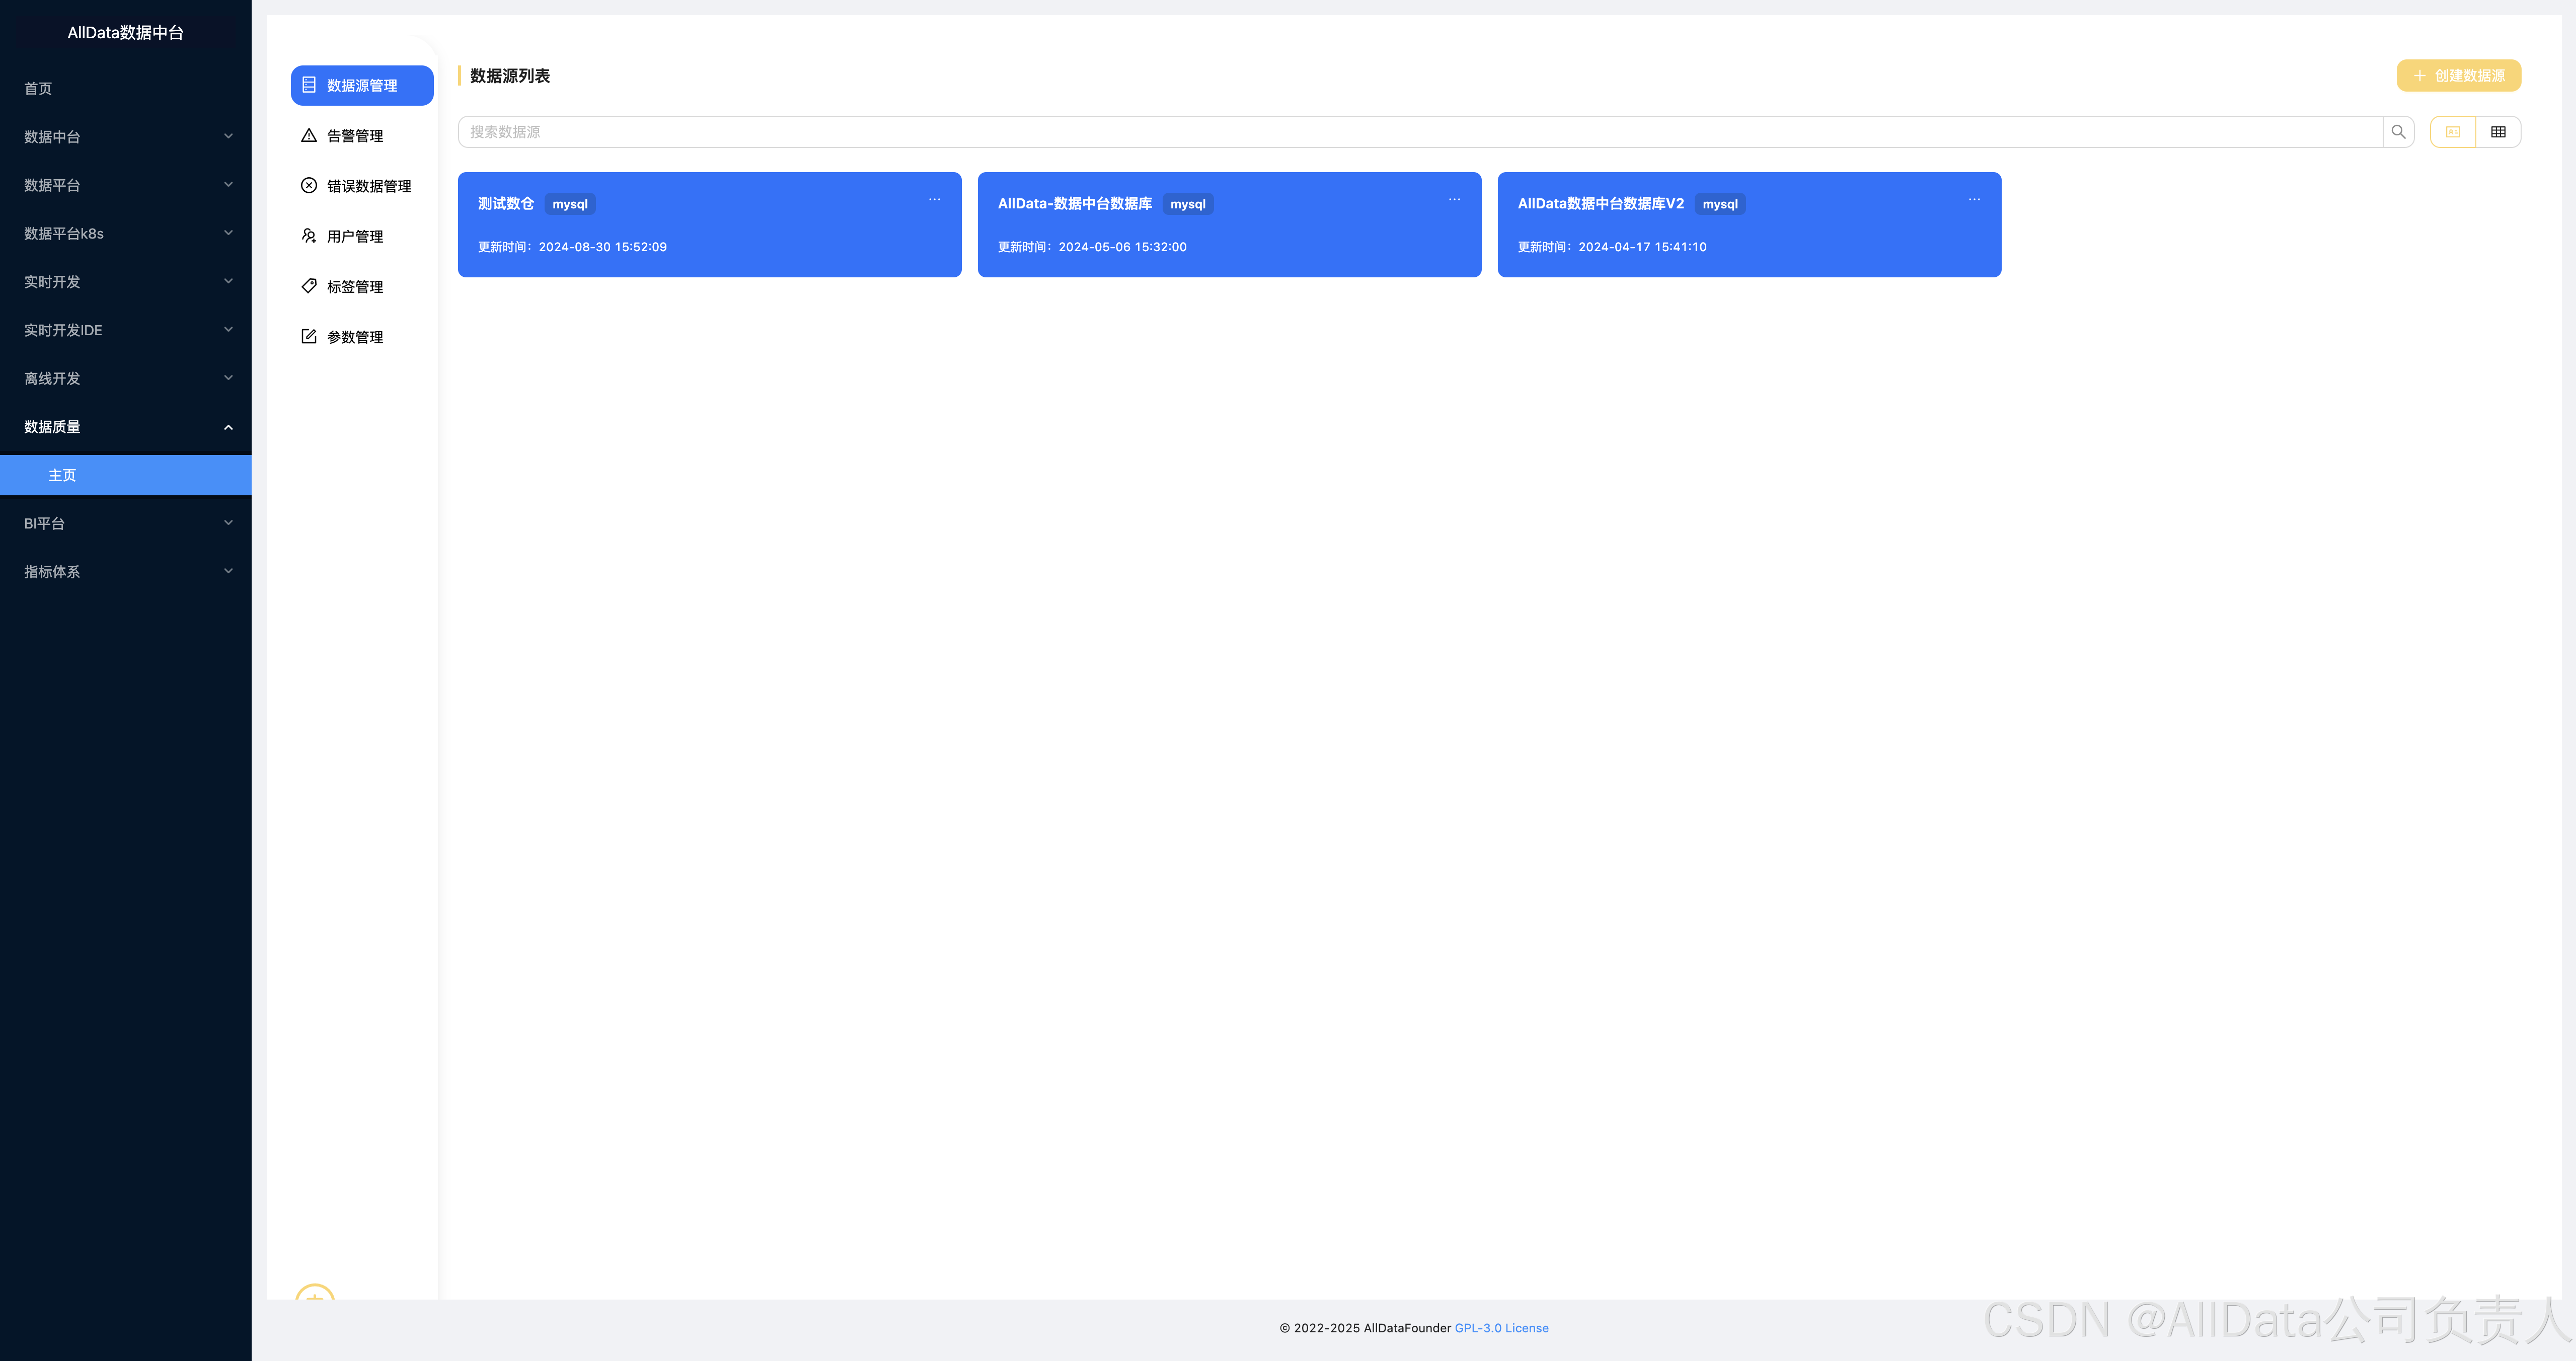Open more options on AllData-数据中台数据库 card
Image resolution: width=2576 pixels, height=1361 pixels.
tap(1454, 200)
